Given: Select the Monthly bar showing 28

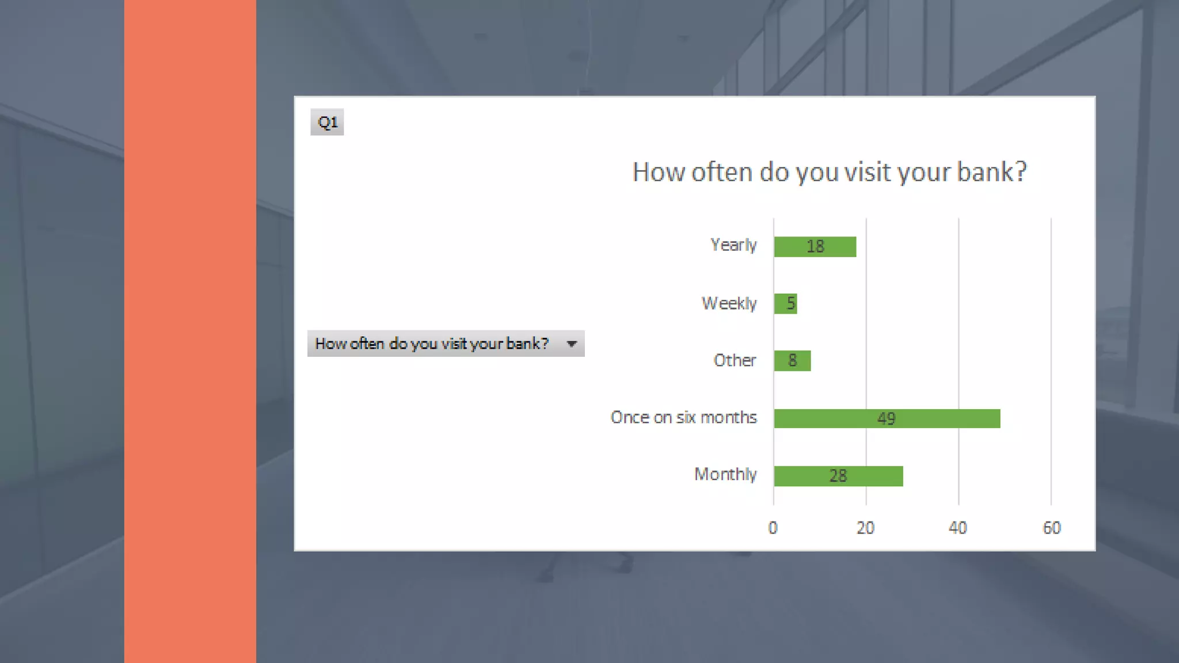Looking at the screenshot, I should 838,476.
